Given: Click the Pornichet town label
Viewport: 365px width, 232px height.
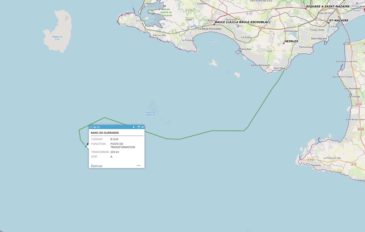Looking at the screenshot, I should pos(245,49).
